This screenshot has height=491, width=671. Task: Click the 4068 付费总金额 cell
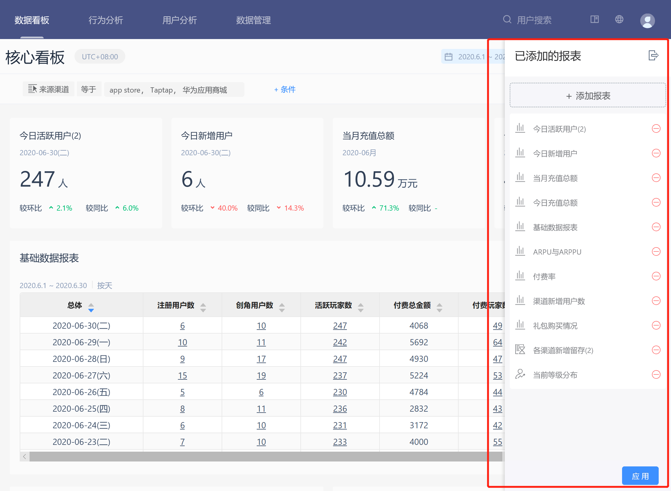[x=419, y=326]
